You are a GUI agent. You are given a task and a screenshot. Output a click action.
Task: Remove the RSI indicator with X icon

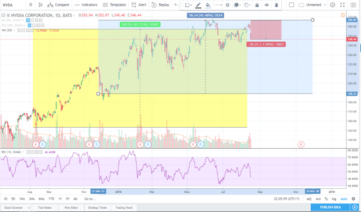tap(41, 152)
